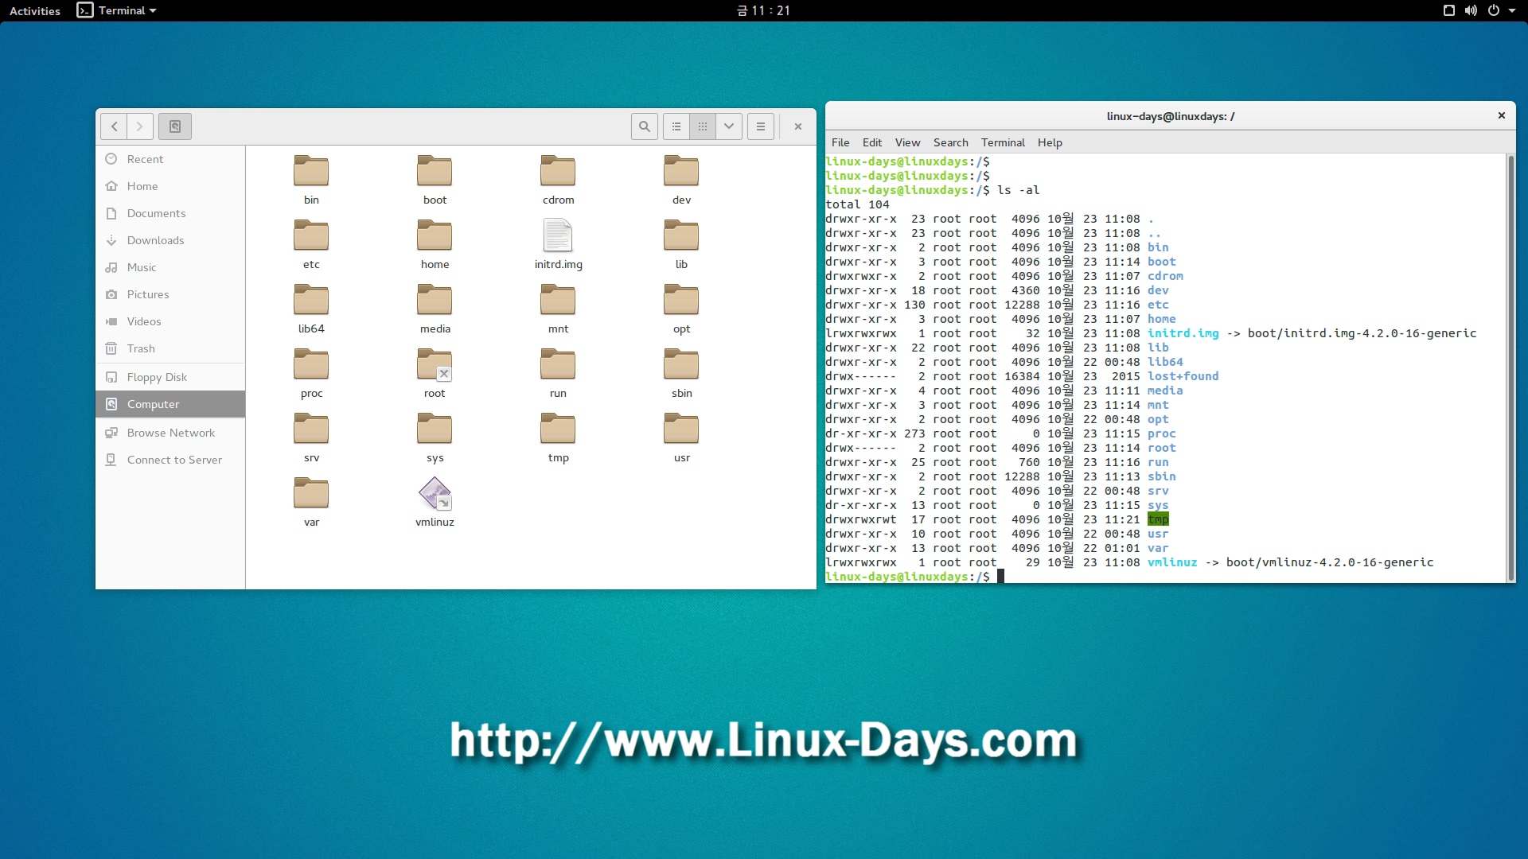Image resolution: width=1528 pixels, height=859 pixels.
Task: Open Pictures in sidebar
Action: [x=170, y=294]
